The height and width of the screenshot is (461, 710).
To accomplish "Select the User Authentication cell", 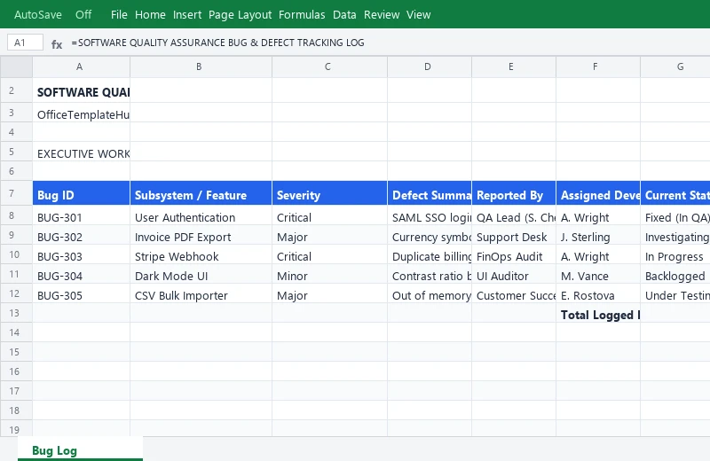I will [x=201, y=215].
